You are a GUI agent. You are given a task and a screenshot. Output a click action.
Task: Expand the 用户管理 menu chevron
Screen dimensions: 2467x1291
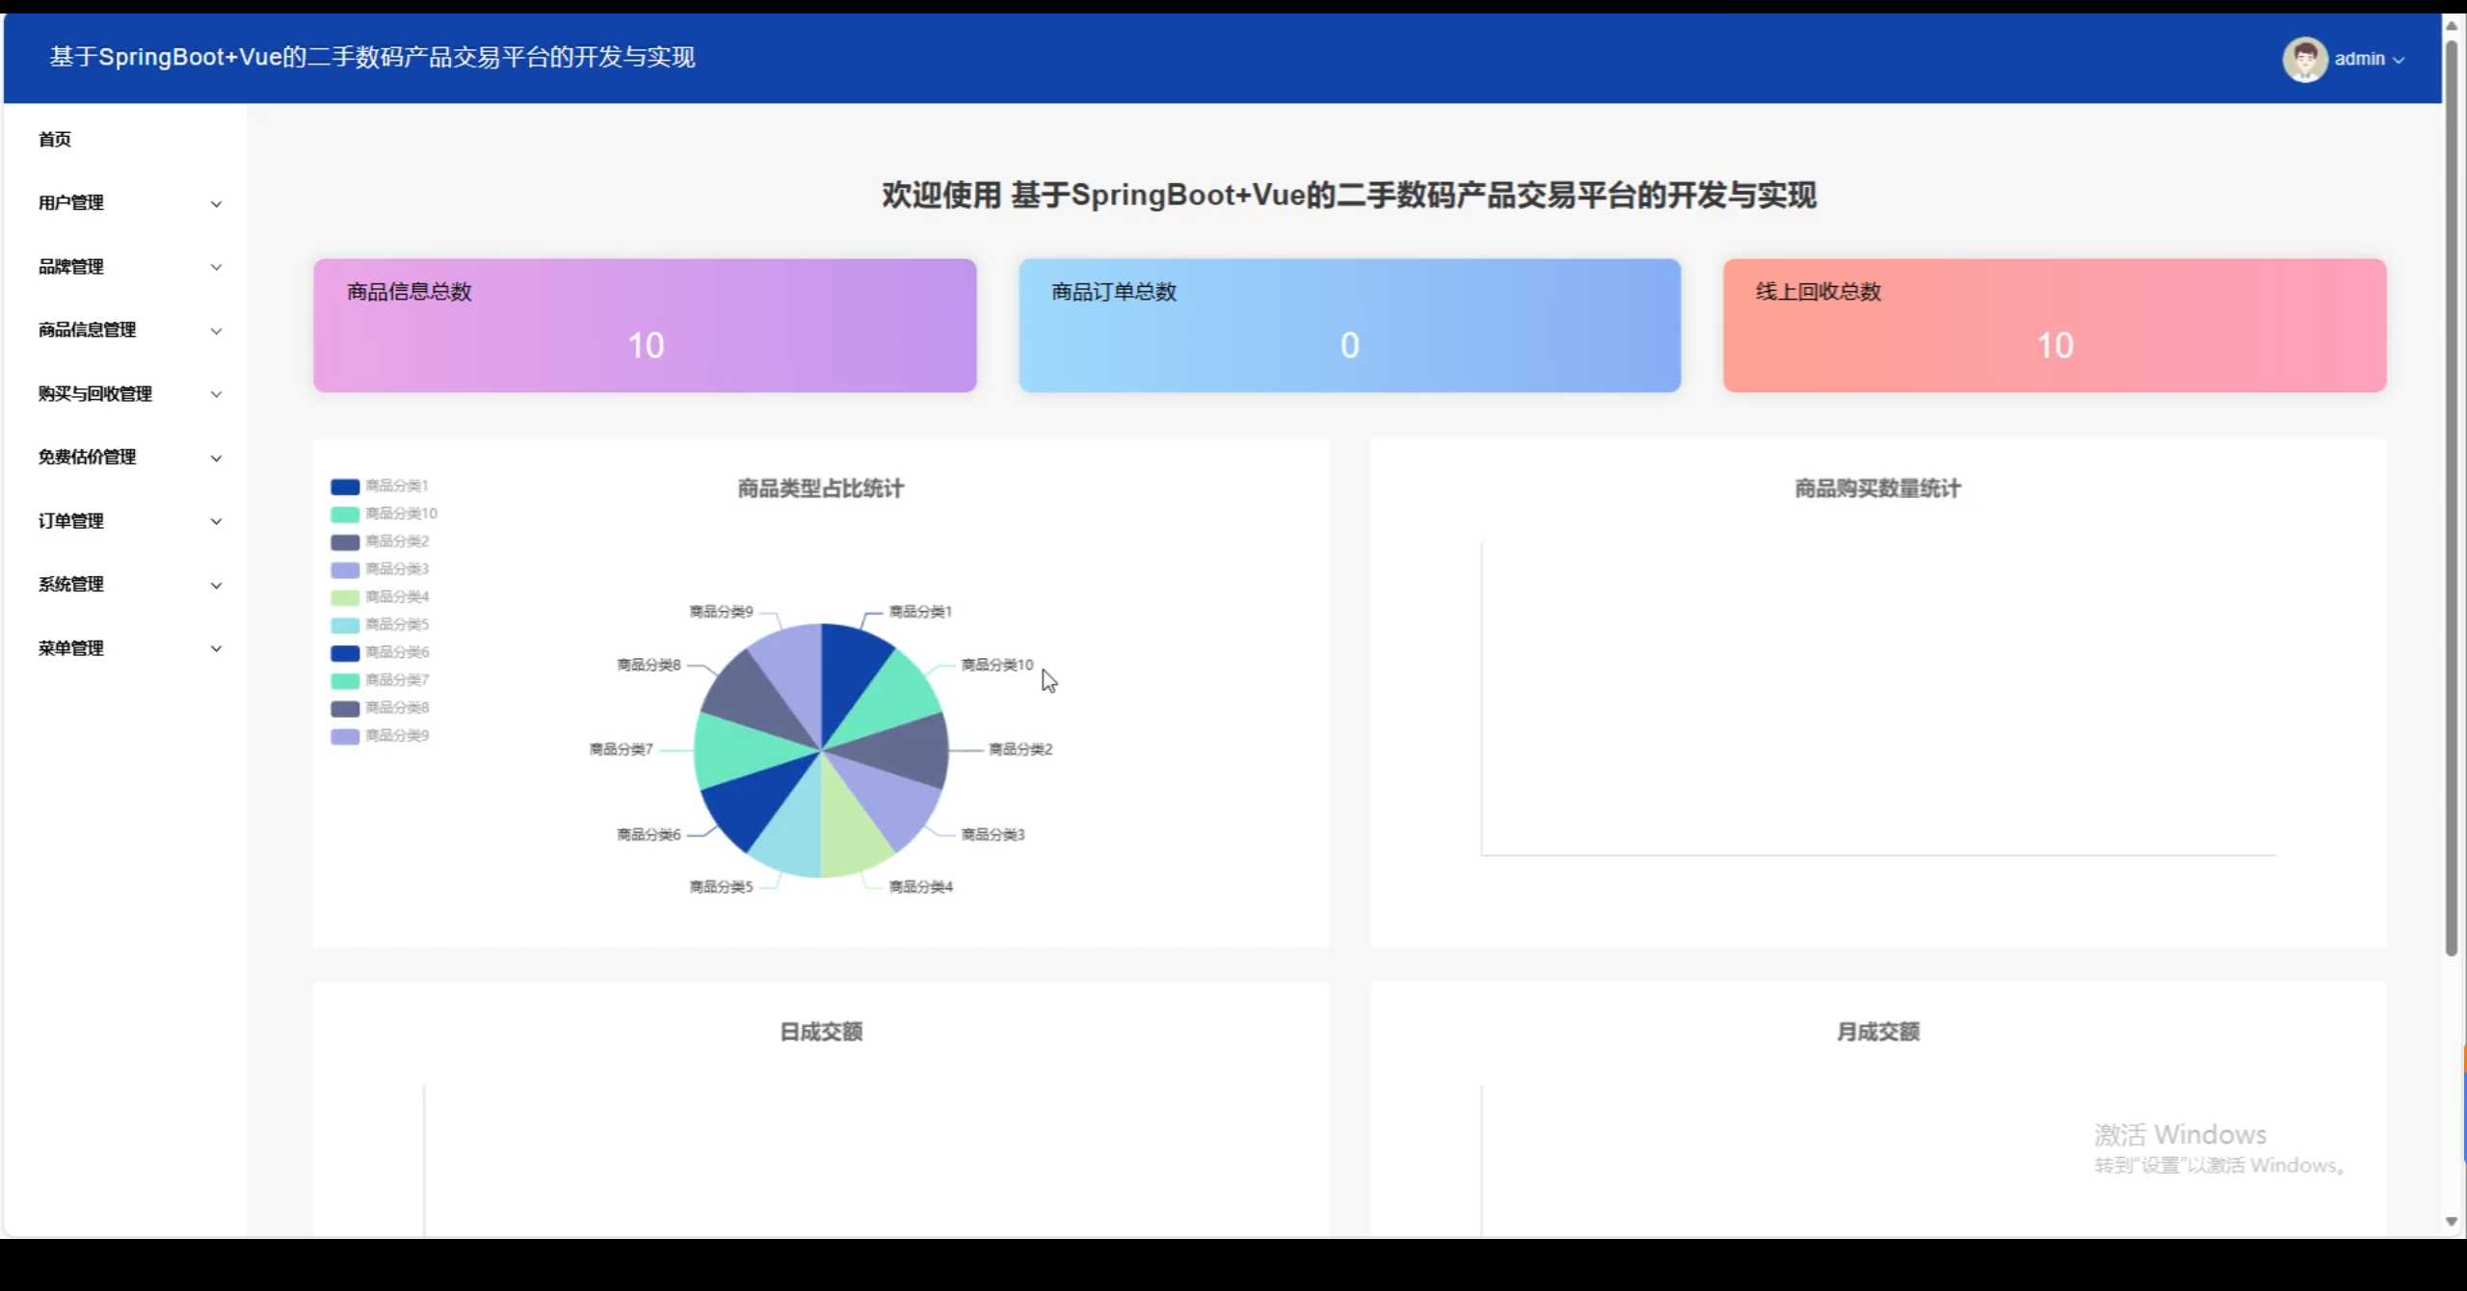click(216, 204)
